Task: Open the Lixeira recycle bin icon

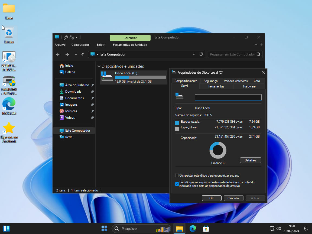Action: pyautogui.click(x=9, y=34)
